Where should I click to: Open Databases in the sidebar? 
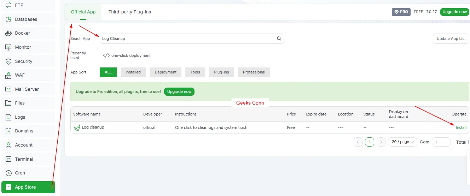[x=28, y=19]
